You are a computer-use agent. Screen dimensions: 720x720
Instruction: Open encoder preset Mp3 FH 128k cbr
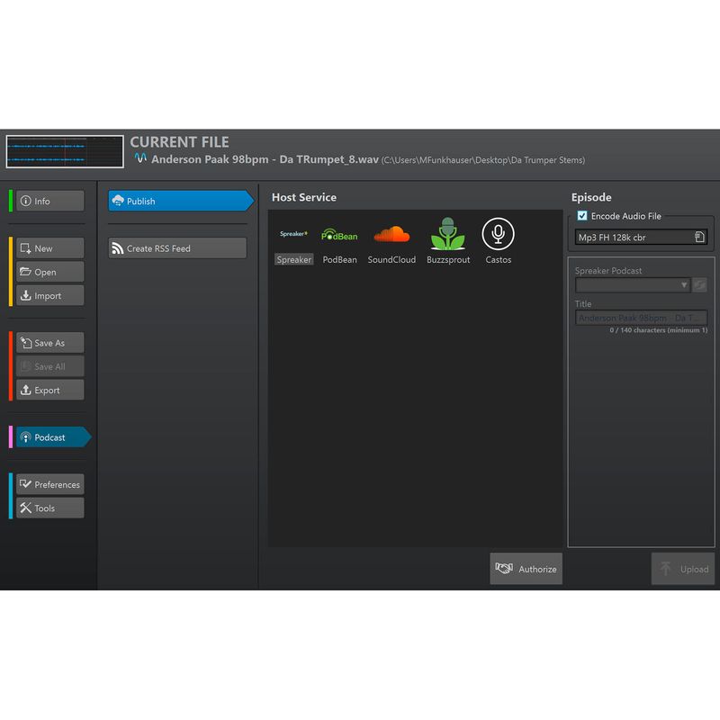pos(641,238)
